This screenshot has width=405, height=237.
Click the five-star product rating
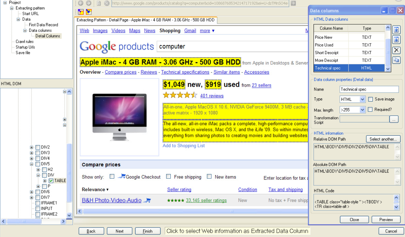(180, 95)
